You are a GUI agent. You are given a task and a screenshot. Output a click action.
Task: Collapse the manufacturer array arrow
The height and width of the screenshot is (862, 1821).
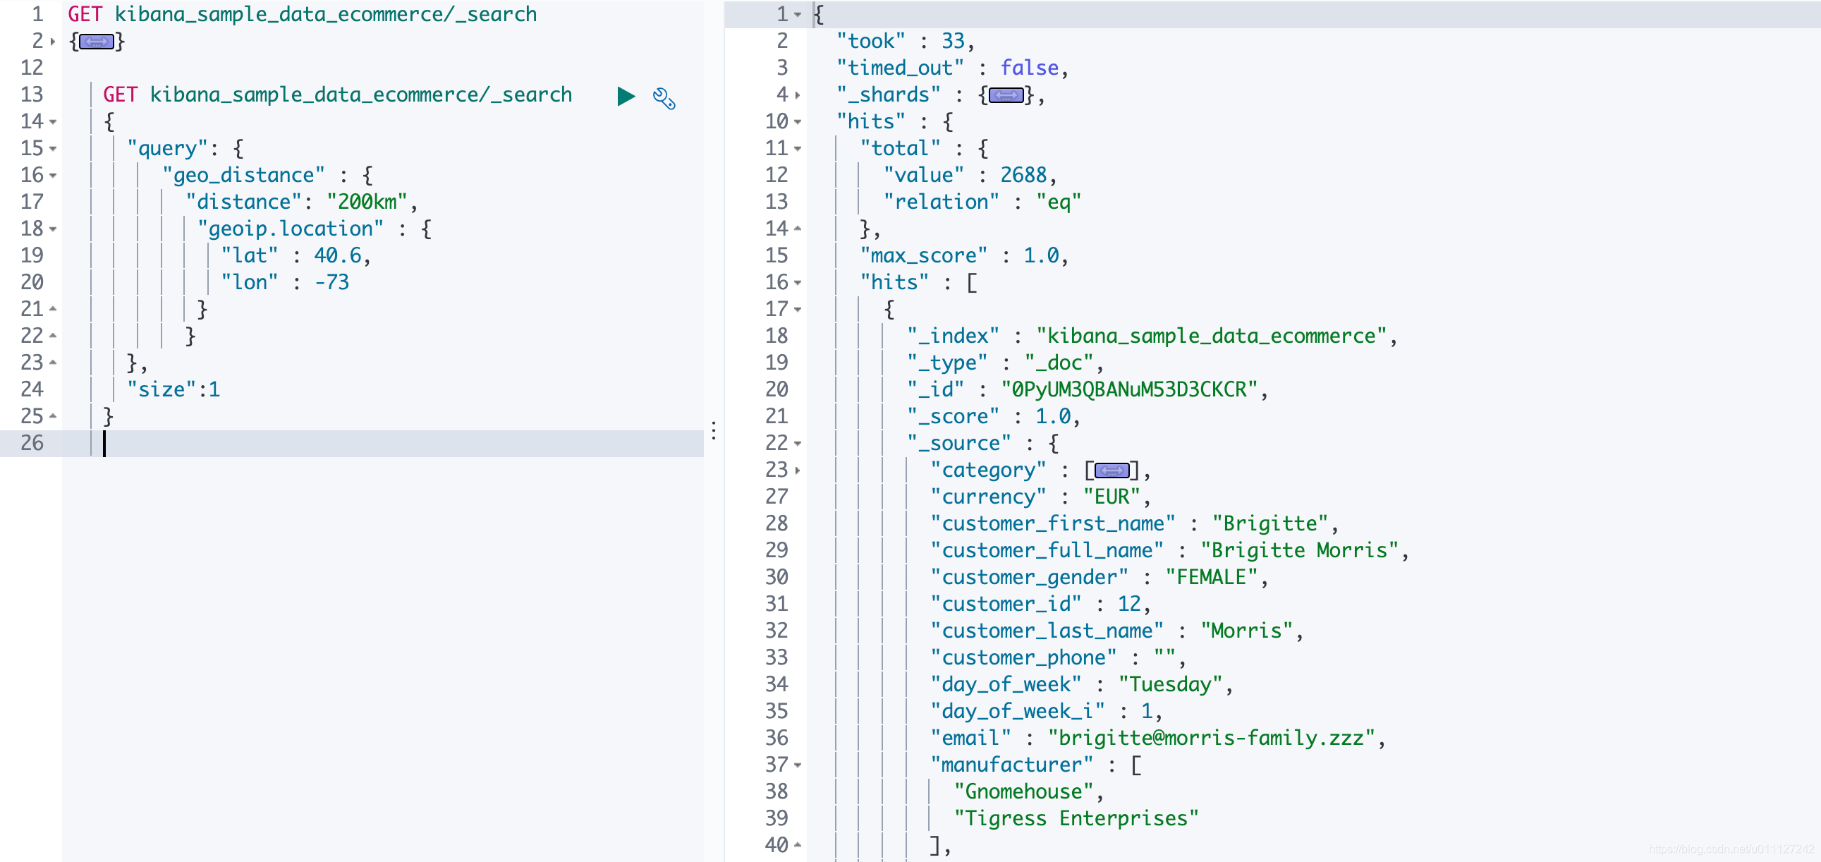point(798,766)
